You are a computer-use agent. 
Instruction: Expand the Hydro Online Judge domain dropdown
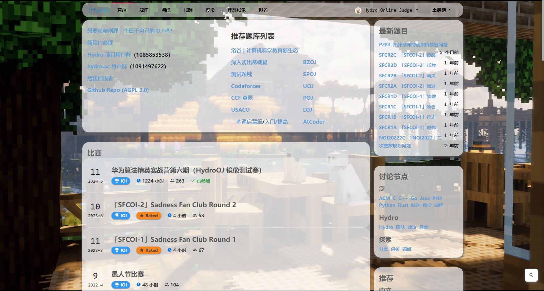(x=387, y=10)
